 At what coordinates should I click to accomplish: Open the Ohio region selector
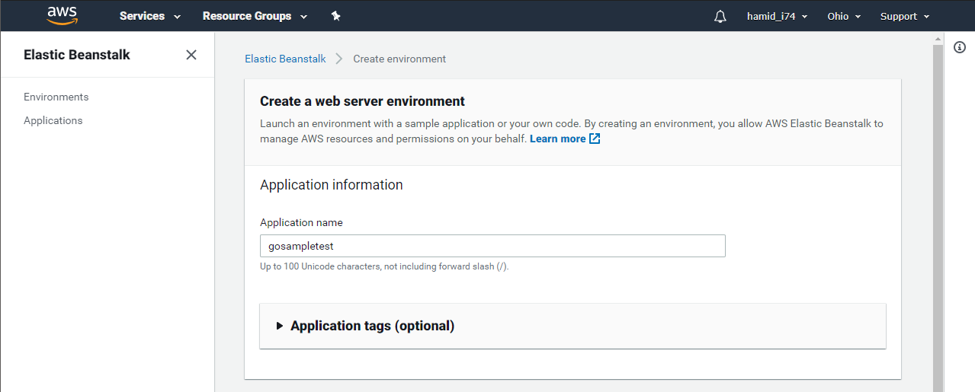(x=844, y=16)
